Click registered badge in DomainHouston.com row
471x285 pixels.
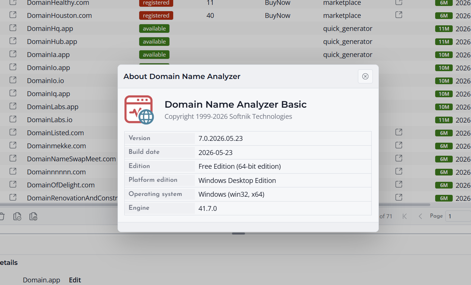(156, 15)
